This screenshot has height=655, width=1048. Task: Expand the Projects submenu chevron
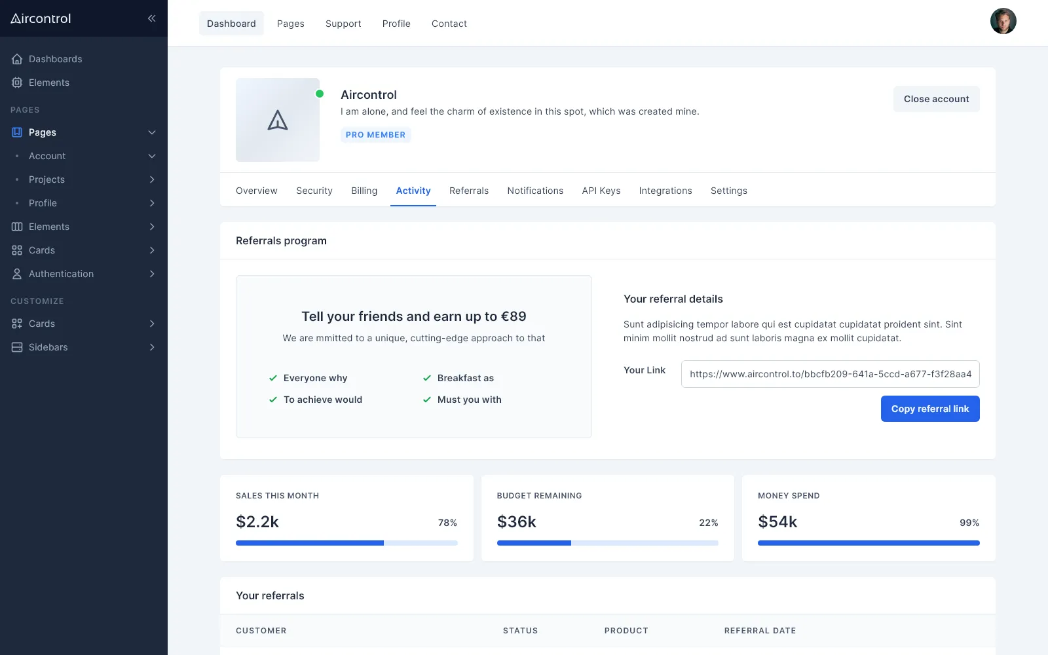point(152,179)
